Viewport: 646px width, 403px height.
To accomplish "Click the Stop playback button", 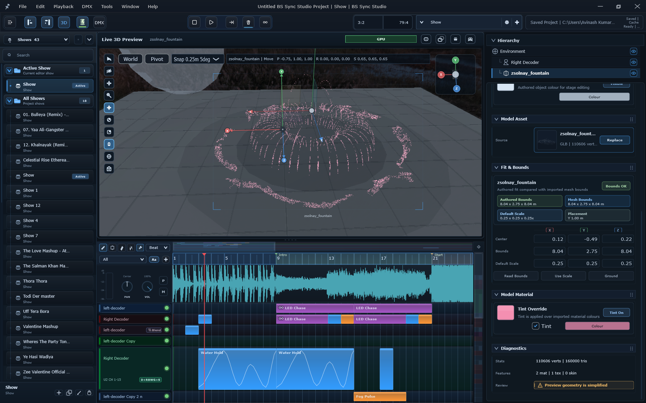I will tap(194, 22).
